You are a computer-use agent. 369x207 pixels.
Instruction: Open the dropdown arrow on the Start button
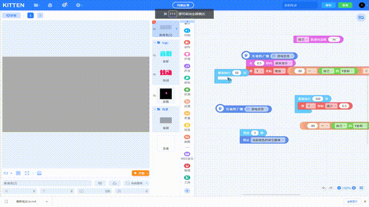tap(148, 174)
